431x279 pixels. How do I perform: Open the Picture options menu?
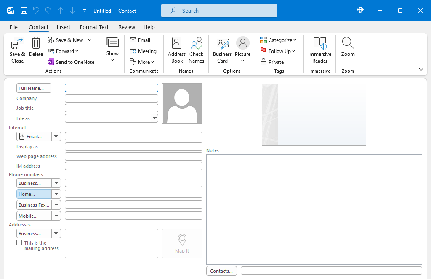(x=243, y=50)
